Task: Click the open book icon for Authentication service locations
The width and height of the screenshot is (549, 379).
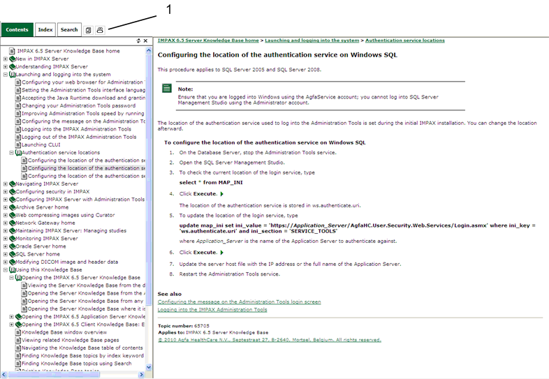Action: [19, 153]
